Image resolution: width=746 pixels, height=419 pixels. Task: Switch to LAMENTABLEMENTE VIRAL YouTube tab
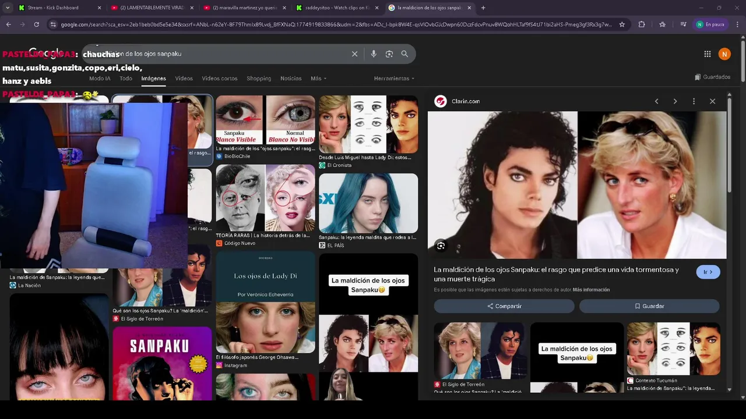tap(152, 8)
